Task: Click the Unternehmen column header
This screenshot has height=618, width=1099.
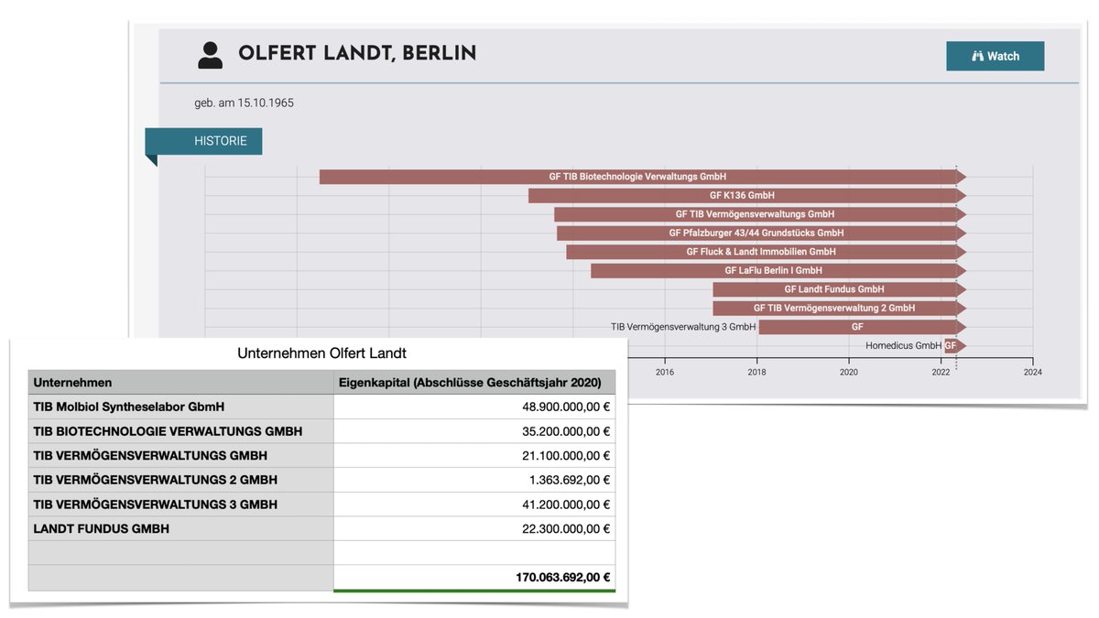Action: [x=181, y=382]
